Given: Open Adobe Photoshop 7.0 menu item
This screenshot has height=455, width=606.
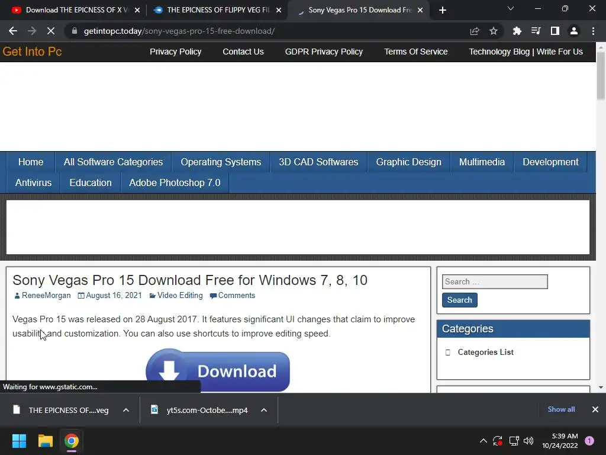Looking at the screenshot, I should 175,182.
